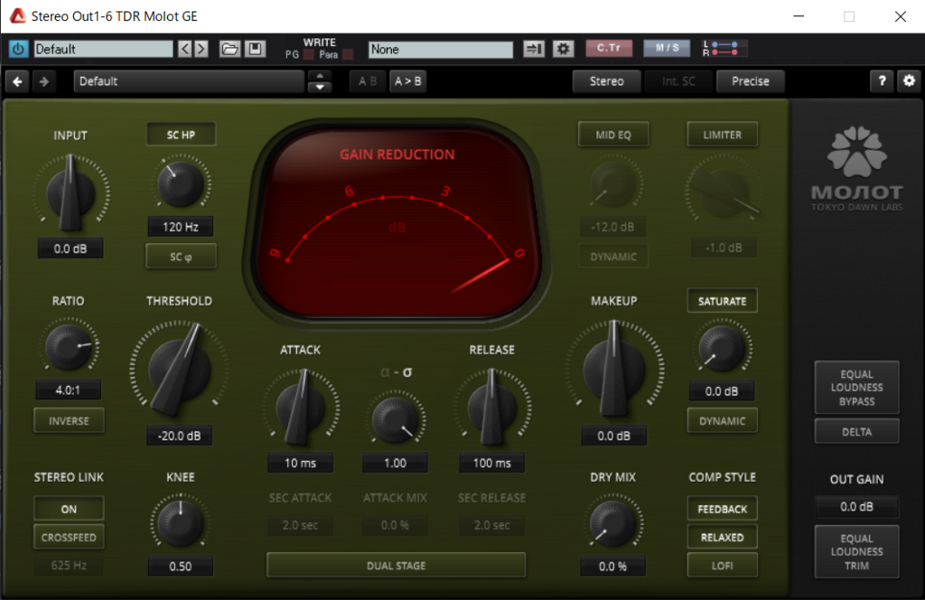Image resolution: width=925 pixels, height=600 pixels.
Task: Toggle the C.Tr button
Action: tap(609, 49)
